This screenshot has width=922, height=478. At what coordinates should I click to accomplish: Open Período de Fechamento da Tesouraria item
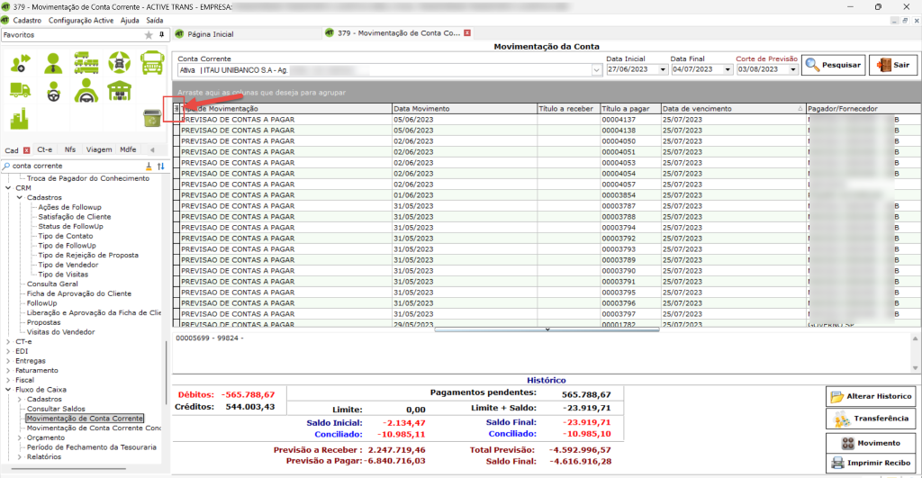coord(91,446)
